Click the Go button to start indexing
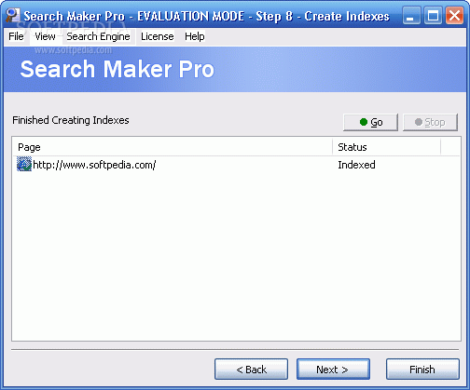 point(370,122)
